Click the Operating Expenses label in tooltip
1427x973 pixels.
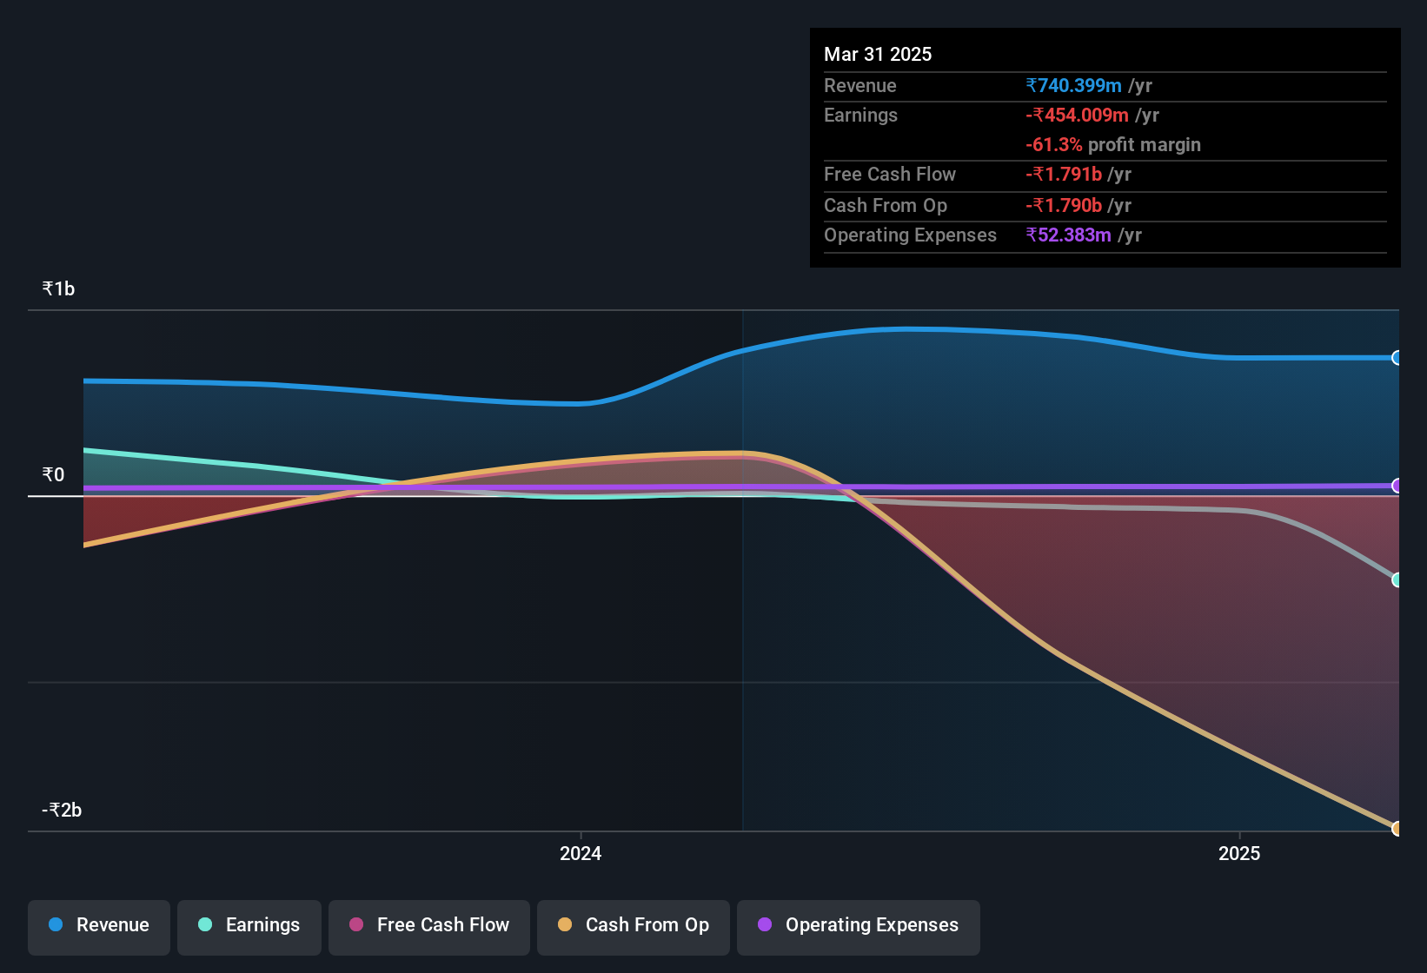910,235
